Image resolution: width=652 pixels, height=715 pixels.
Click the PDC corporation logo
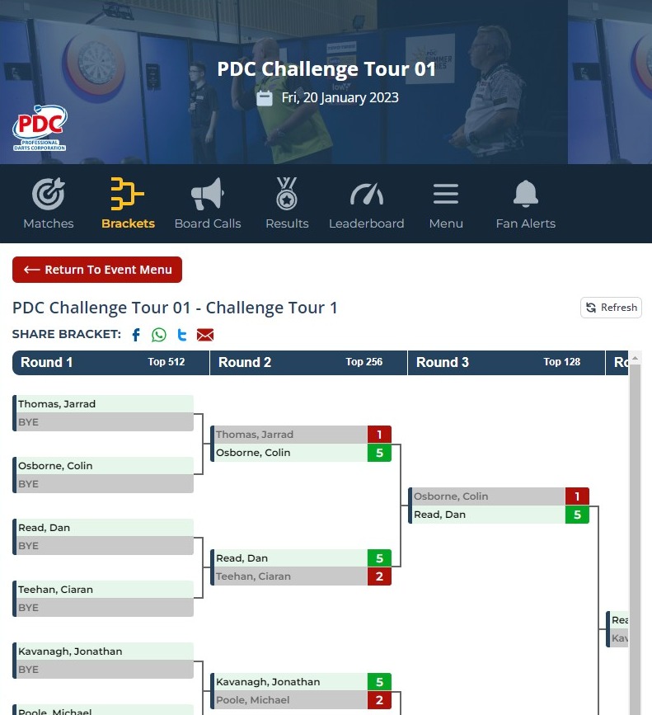(39, 127)
